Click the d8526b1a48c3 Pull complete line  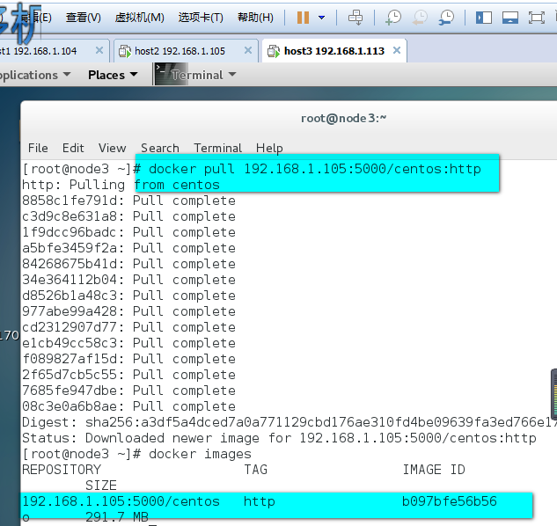[x=128, y=296]
